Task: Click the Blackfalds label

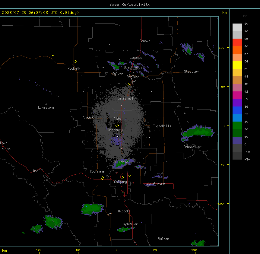Action: click(x=133, y=67)
